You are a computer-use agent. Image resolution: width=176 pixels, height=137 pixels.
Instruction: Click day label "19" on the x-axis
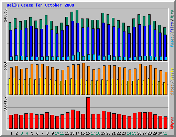coord(103,133)
